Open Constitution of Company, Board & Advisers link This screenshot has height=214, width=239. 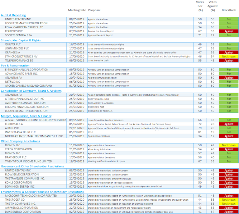pos(31,91)
